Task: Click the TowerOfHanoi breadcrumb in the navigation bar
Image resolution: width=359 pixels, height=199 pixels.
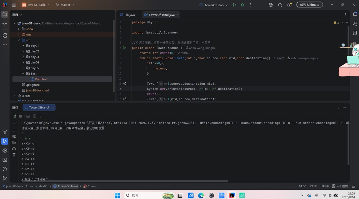Action: [65, 186]
